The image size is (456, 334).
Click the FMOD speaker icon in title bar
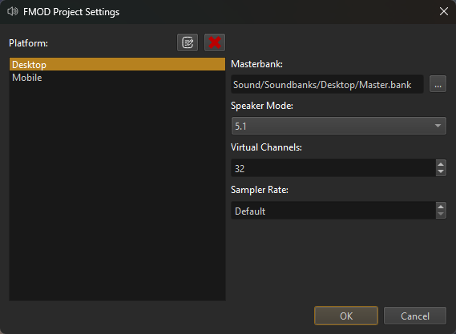coord(13,12)
